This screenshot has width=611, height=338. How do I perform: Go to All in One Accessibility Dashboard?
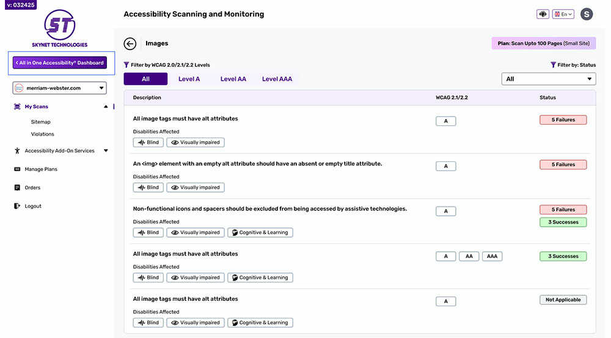pyautogui.click(x=59, y=62)
